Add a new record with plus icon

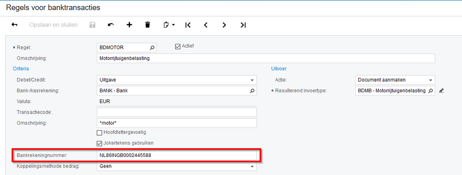[129, 25]
